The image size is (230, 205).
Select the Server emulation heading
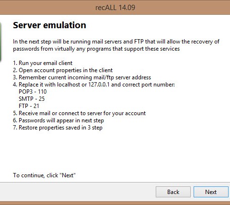[49, 25]
